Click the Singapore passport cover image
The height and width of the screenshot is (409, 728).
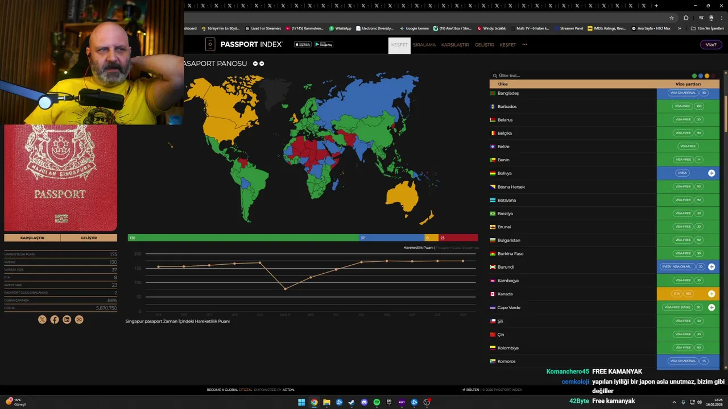coord(60,178)
